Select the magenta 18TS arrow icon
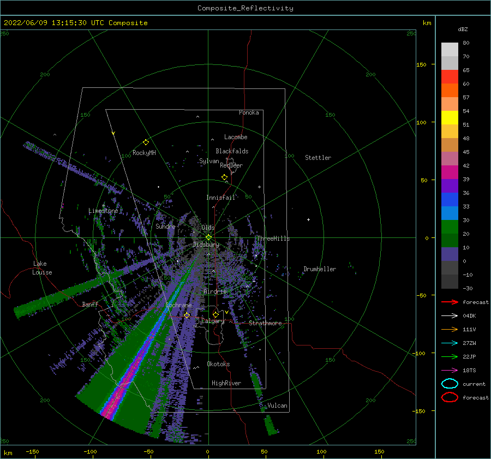 point(450,371)
